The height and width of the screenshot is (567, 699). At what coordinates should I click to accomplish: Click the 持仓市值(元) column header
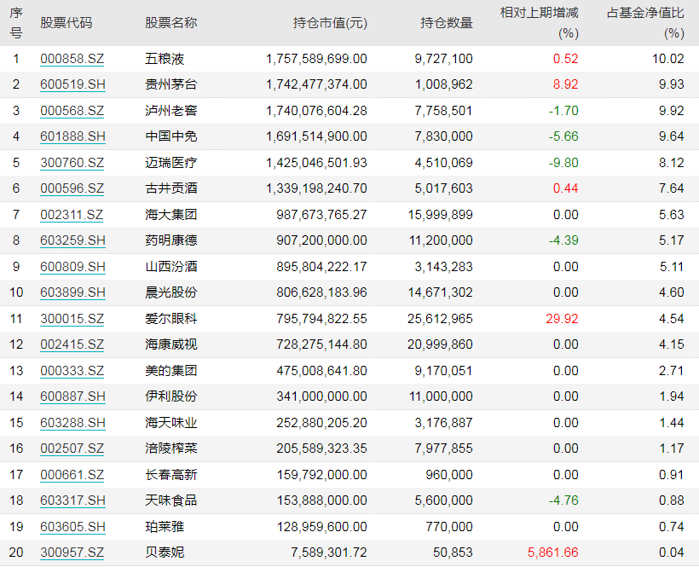tap(329, 23)
